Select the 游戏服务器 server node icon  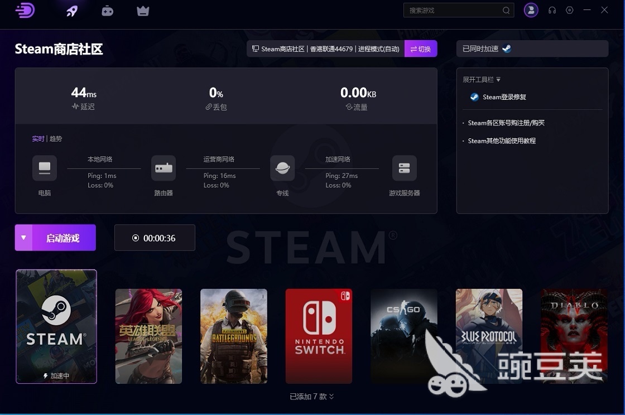click(x=404, y=168)
